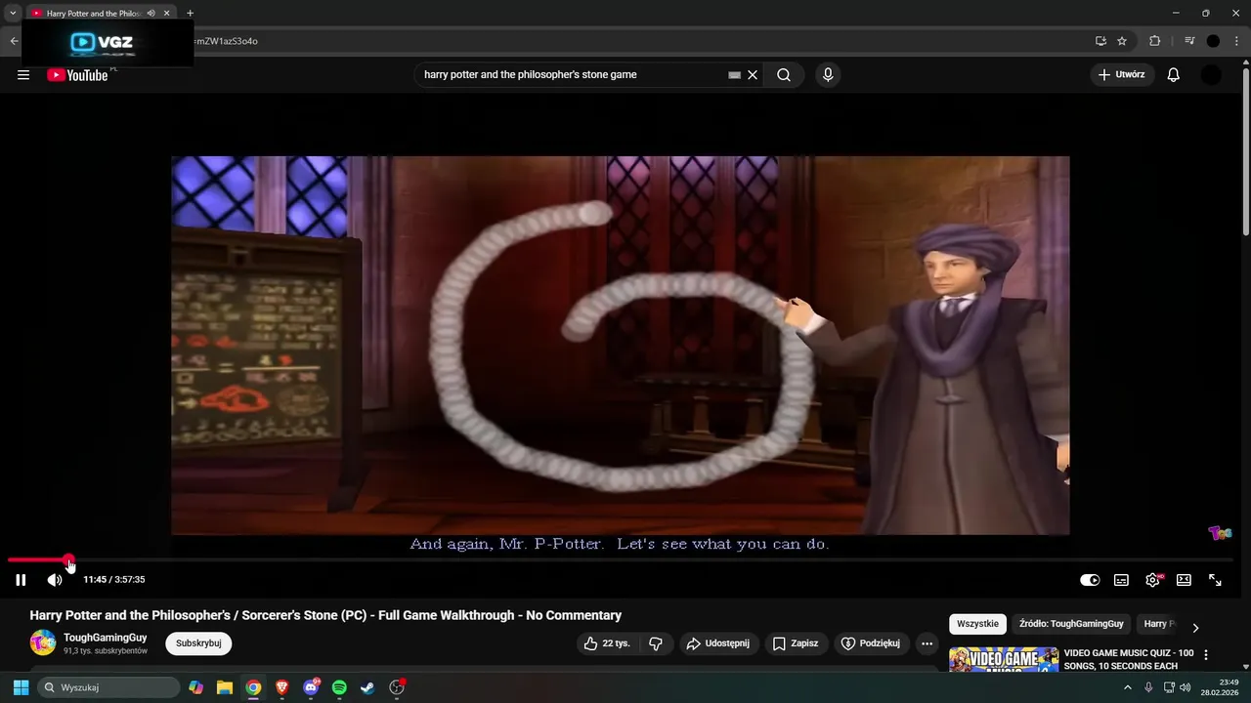Switch to the Harry Potter browser tab
The width and height of the screenshot is (1251, 703).
[93, 14]
